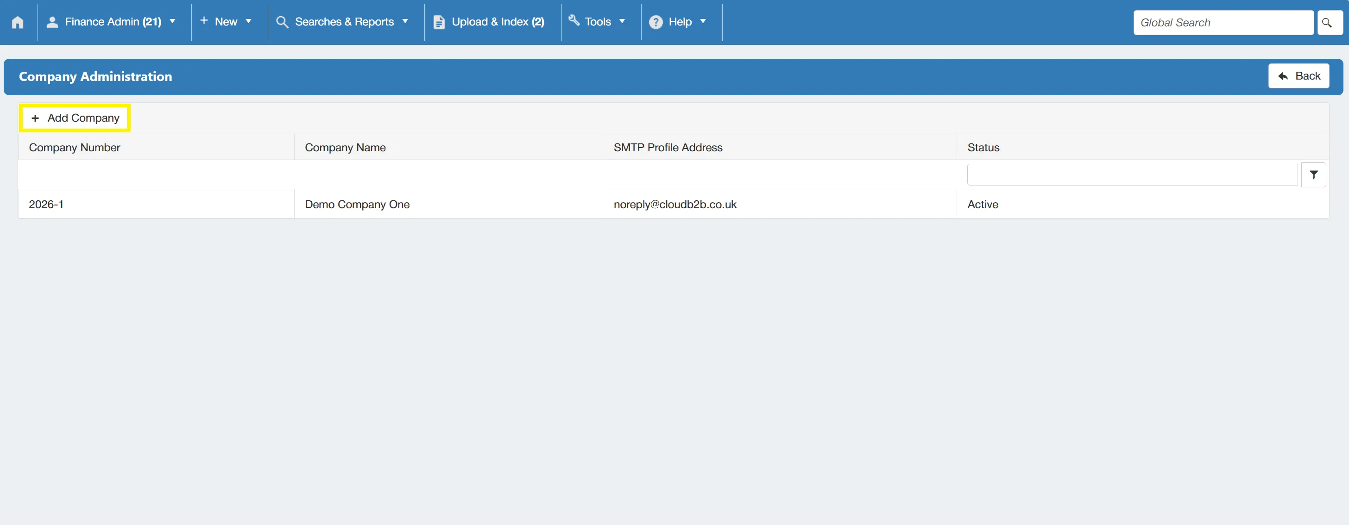Expand the Searches & Reports dropdown arrow
Screen dimensions: 1349x525
[405, 21]
